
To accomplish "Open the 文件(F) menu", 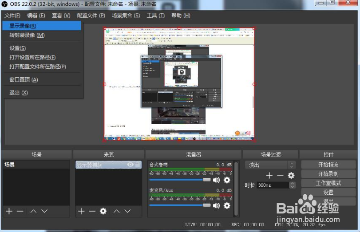I will 12,16.
